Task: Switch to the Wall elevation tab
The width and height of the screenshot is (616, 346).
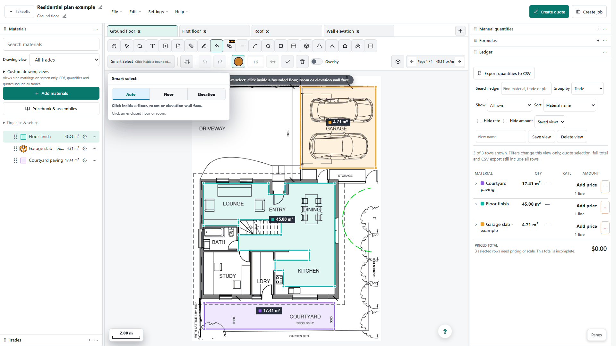Action: (x=340, y=31)
